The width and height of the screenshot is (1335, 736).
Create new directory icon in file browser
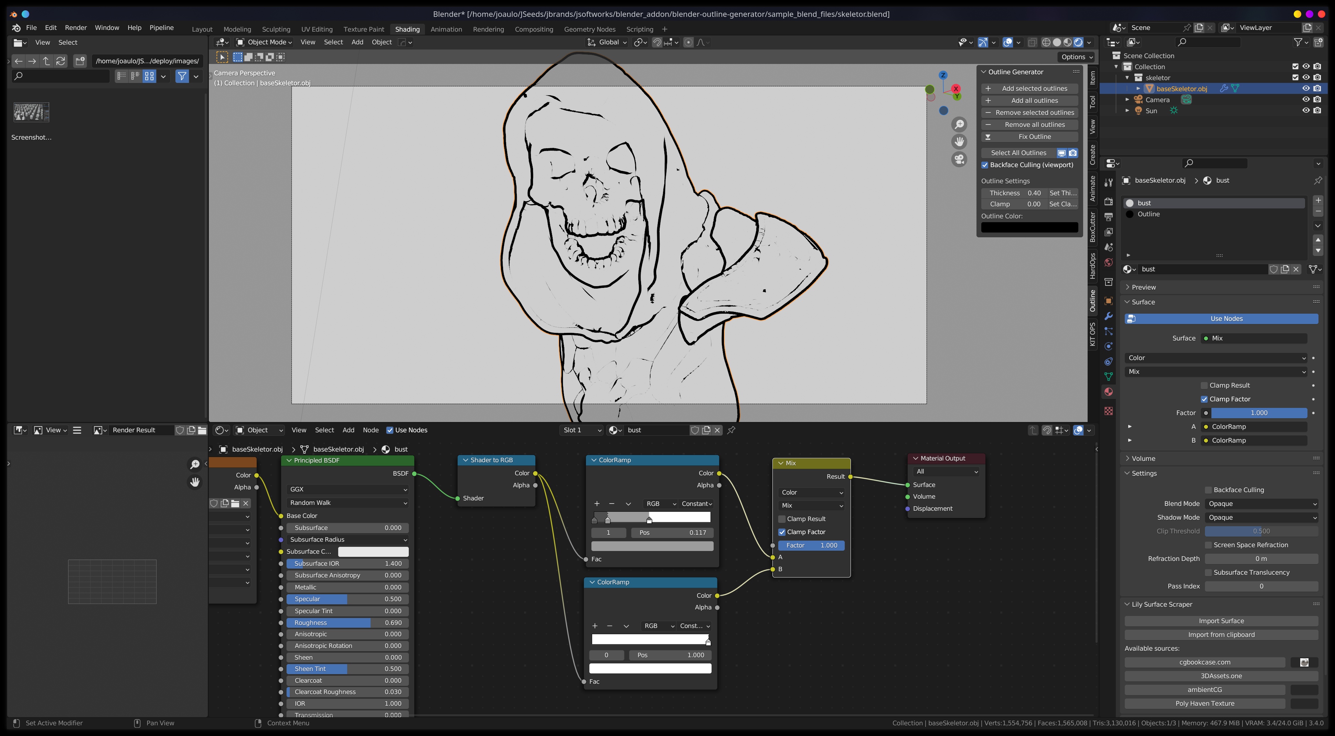point(80,61)
